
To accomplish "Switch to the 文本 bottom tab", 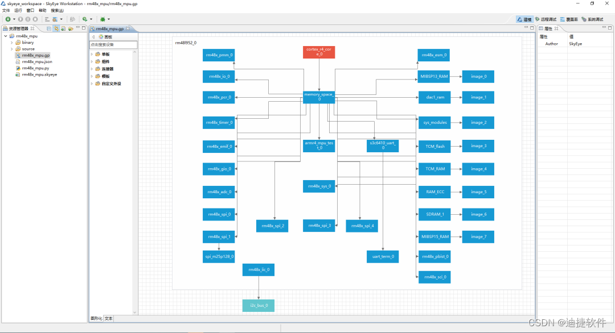I will coord(109,319).
